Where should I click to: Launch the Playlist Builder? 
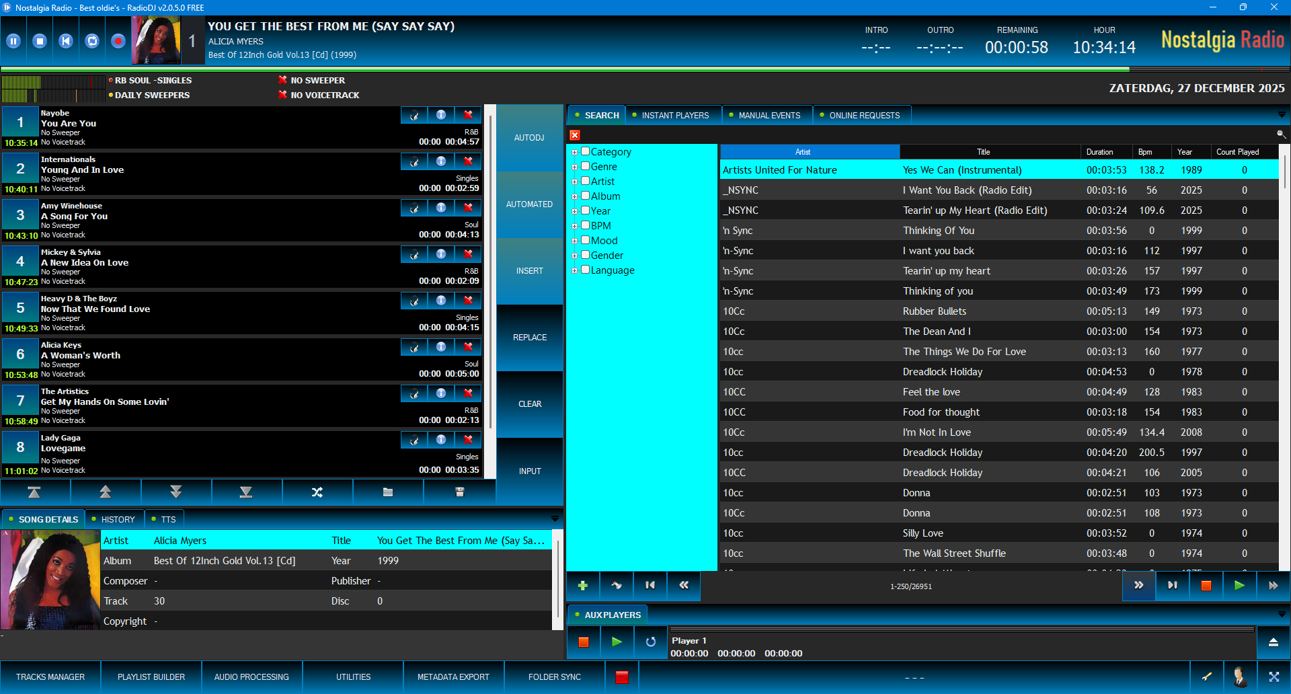coord(151,677)
